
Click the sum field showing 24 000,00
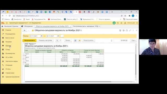point(121,40)
